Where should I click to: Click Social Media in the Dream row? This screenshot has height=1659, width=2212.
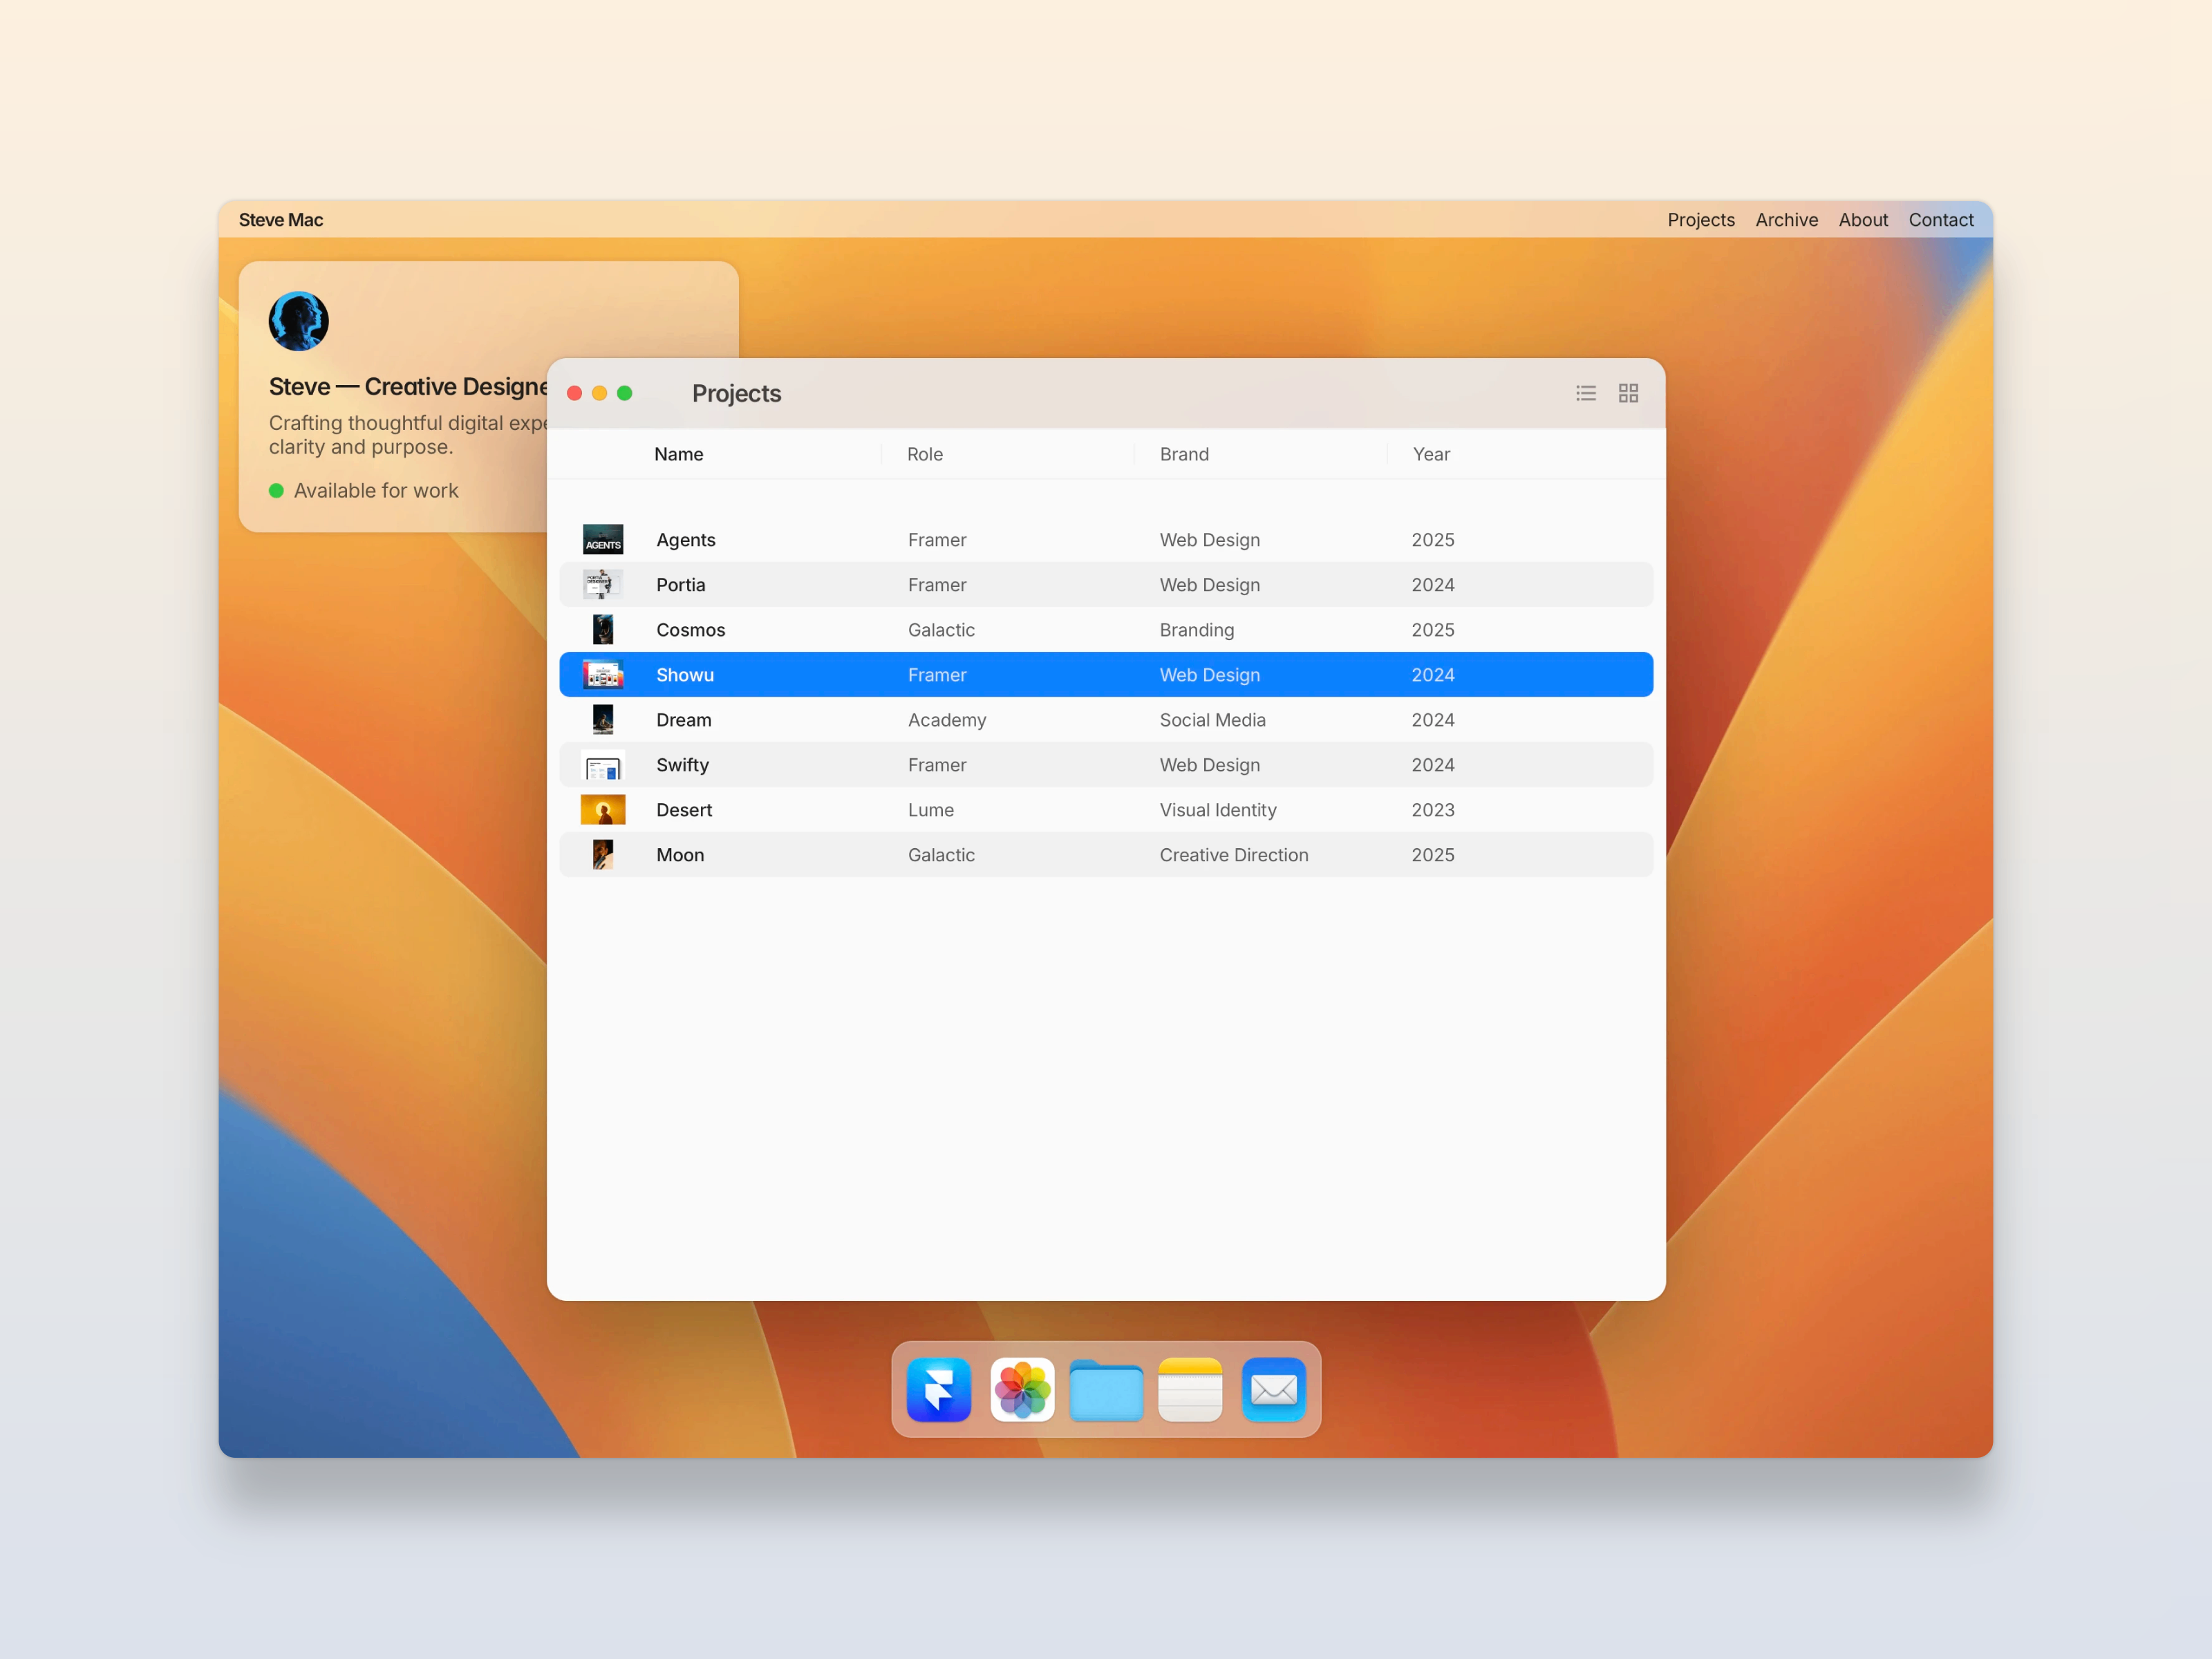[x=1213, y=720]
